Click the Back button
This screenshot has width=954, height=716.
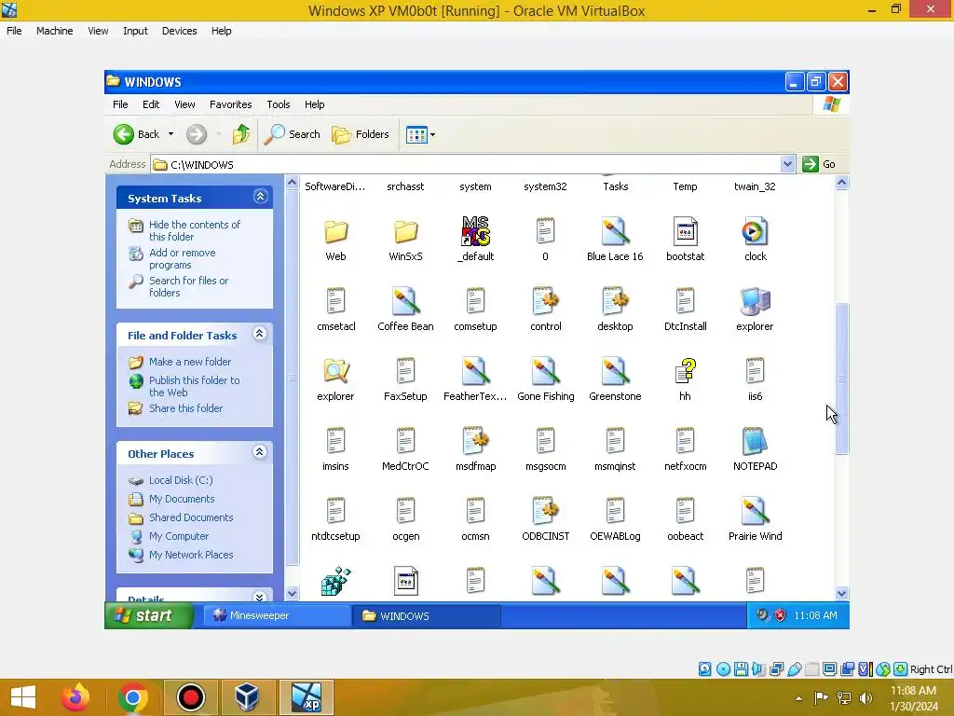pos(137,134)
